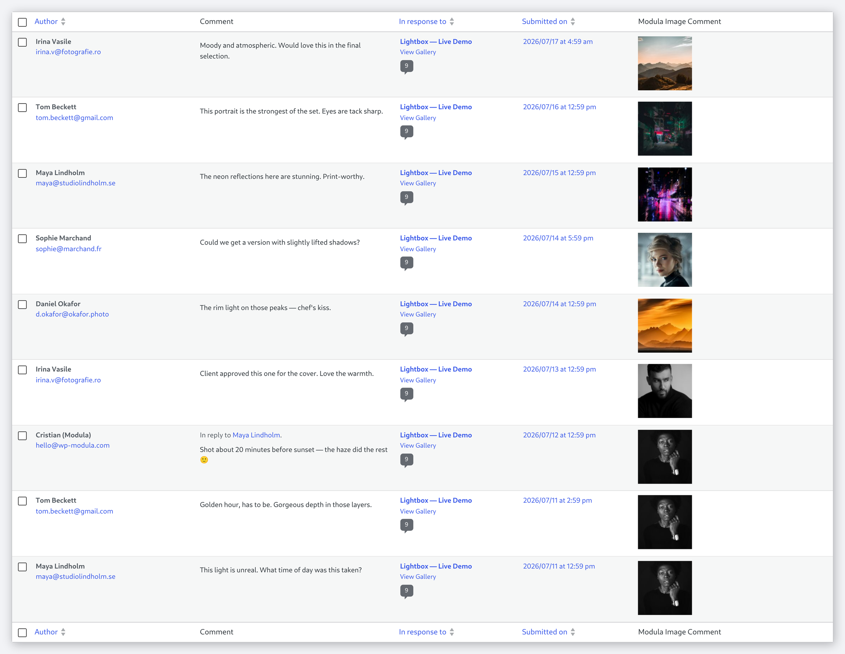Viewport: 845px width, 654px height.
Task: Check select-all box in top header
Action: point(22,22)
